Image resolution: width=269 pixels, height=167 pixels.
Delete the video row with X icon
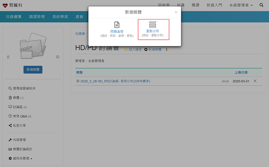255,81
